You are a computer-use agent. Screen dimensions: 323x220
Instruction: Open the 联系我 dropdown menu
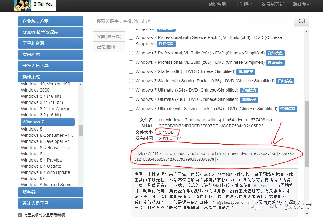301,4
